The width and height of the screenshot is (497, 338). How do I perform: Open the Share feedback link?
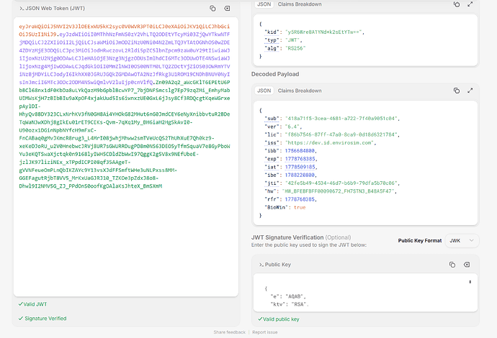pos(230,332)
